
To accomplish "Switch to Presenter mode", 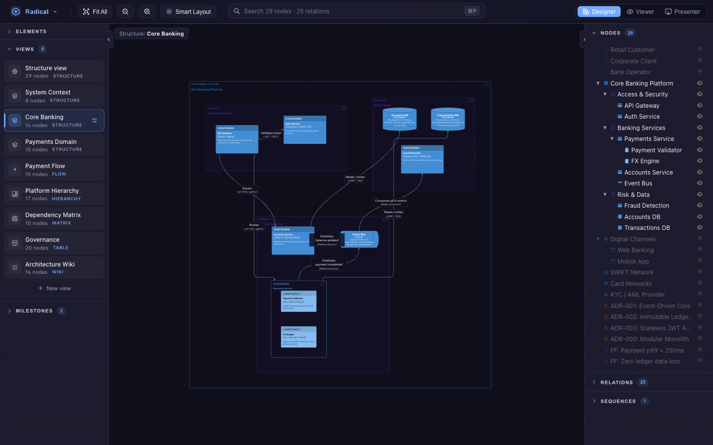I will 682,11.
